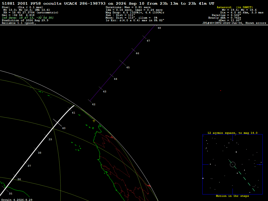Click the circle target in star chart
Screen dimensions: 268x201
point(233,164)
